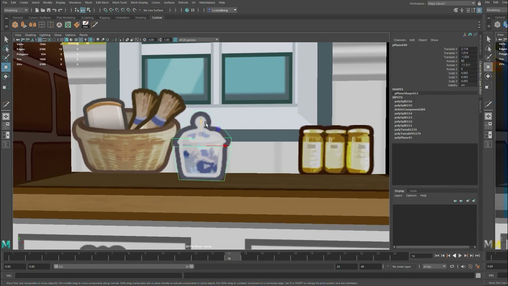Click the pencil shelf icon on Custom shelf
The width and height of the screenshot is (508, 286).
pos(94,25)
